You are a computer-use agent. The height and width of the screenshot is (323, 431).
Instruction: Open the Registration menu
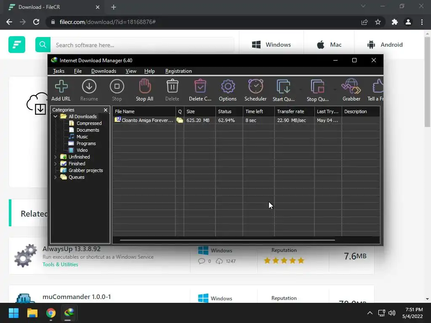[x=178, y=71]
